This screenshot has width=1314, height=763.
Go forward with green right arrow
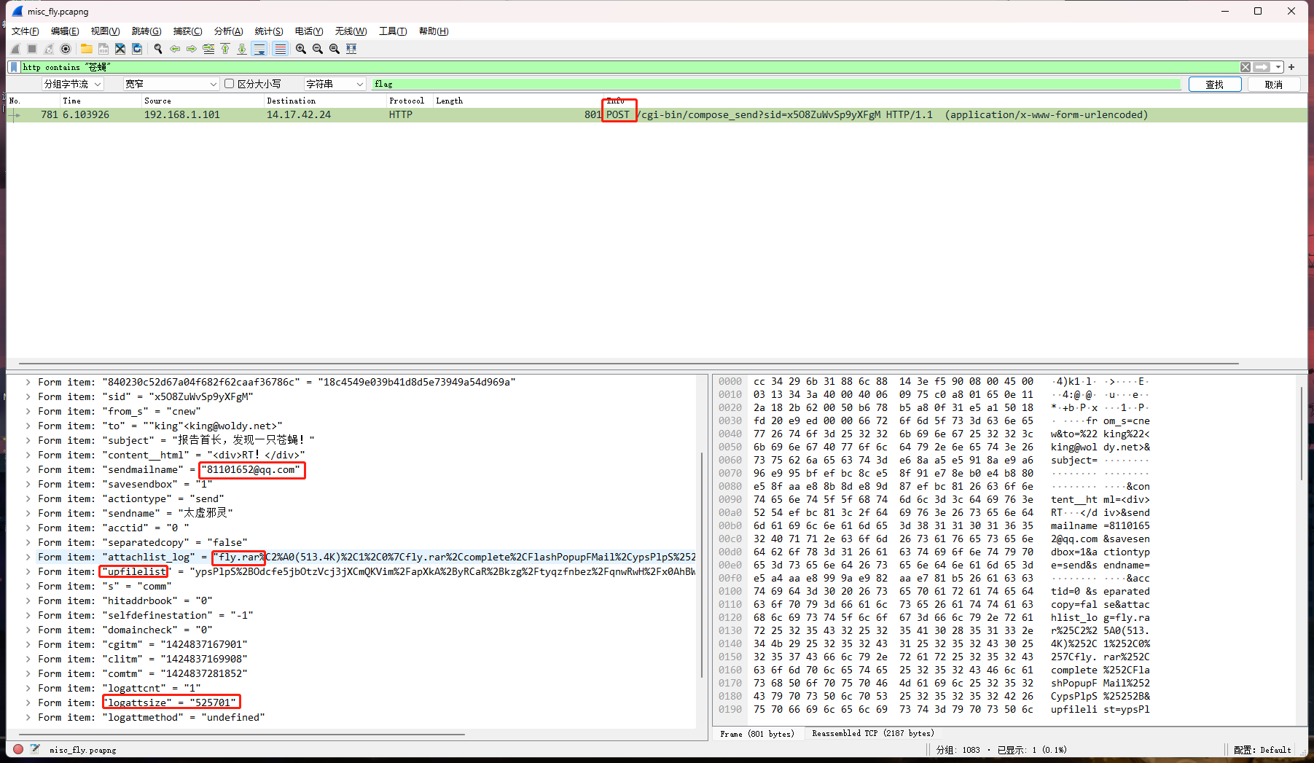[192, 49]
